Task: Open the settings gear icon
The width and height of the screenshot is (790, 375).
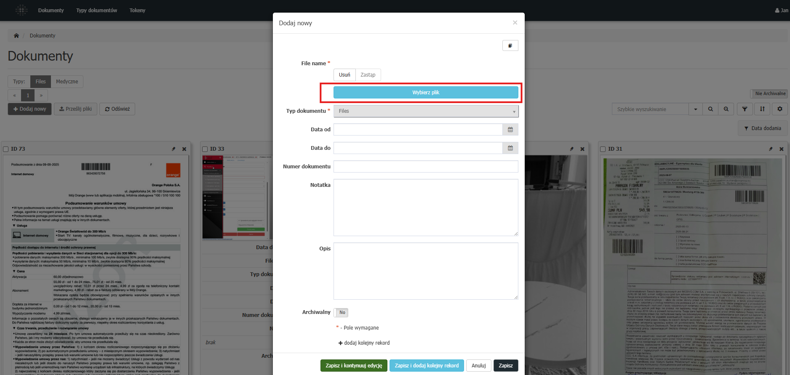Action: click(x=779, y=109)
